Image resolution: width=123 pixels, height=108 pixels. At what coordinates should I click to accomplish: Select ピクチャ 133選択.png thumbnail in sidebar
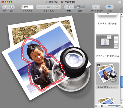point(107,41)
